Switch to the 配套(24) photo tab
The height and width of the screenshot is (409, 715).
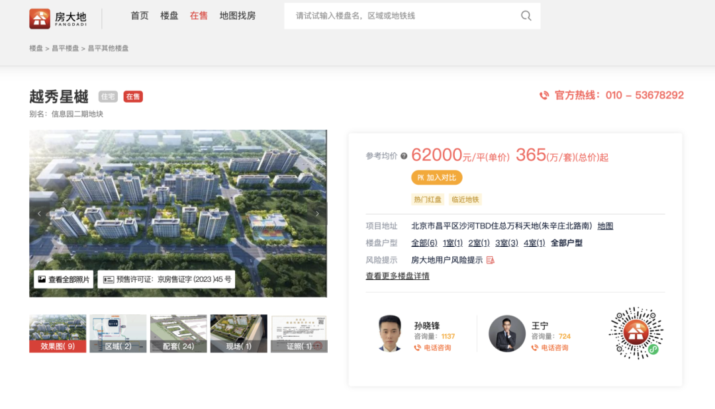pyautogui.click(x=178, y=333)
